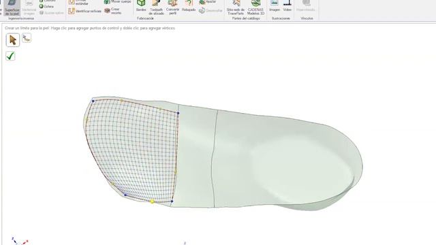The width and height of the screenshot is (436, 245).
Task: Select the blue vertex at top-left of mesh
Action: point(93,101)
